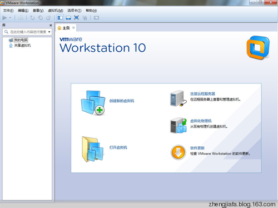Select 共享虚拟机 in the library tree
The width and height of the screenshot is (278, 208).
(23, 46)
